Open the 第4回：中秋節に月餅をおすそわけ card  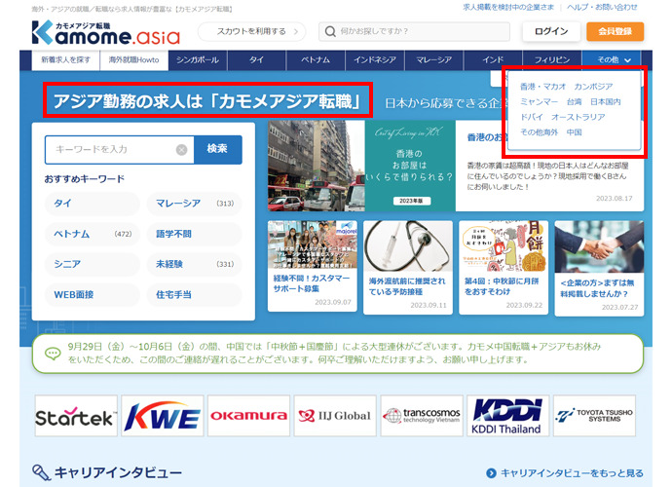[504, 268]
